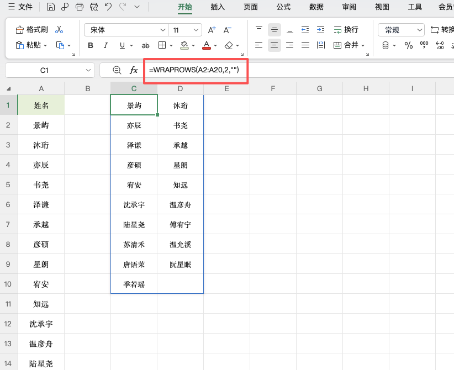Click the Copy icon
This screenshot has width=454, height=370.
coord(60,45)
